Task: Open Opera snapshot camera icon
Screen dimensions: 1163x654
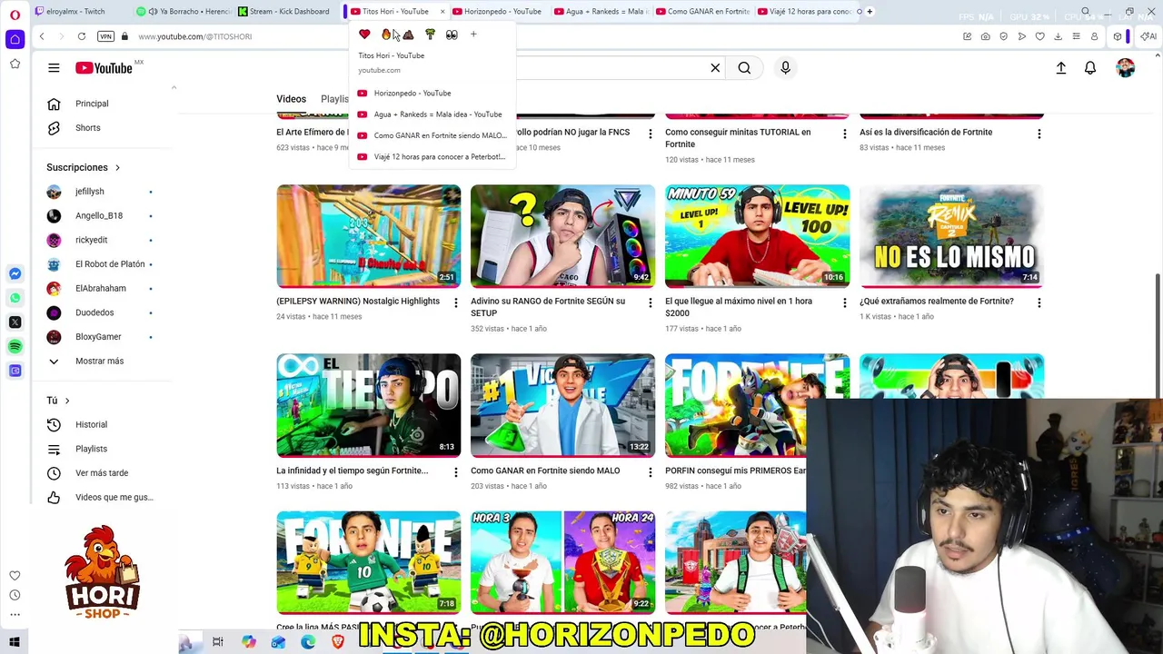Action: 986,36
